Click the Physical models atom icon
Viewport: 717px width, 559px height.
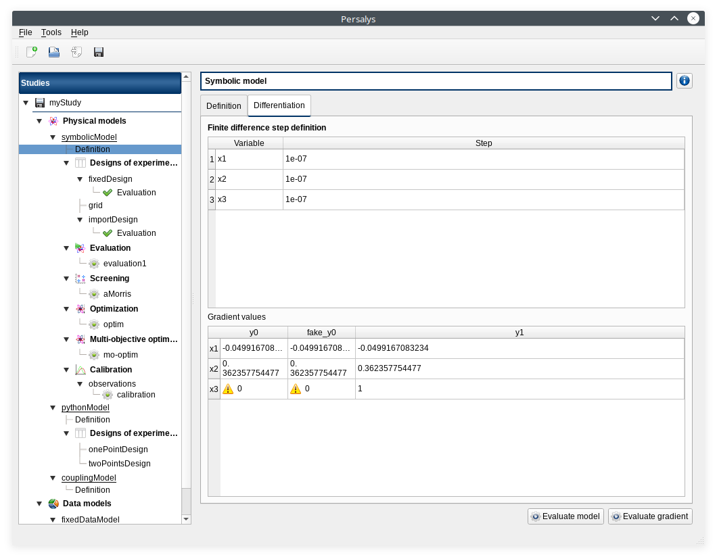click(53, 121)
